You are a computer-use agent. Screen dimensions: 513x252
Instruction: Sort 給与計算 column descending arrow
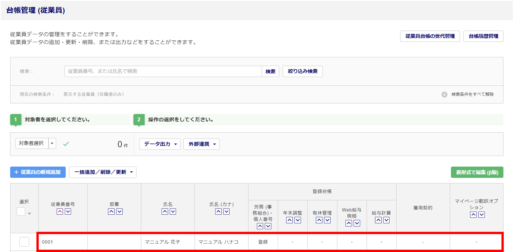(x=386, y=220)
